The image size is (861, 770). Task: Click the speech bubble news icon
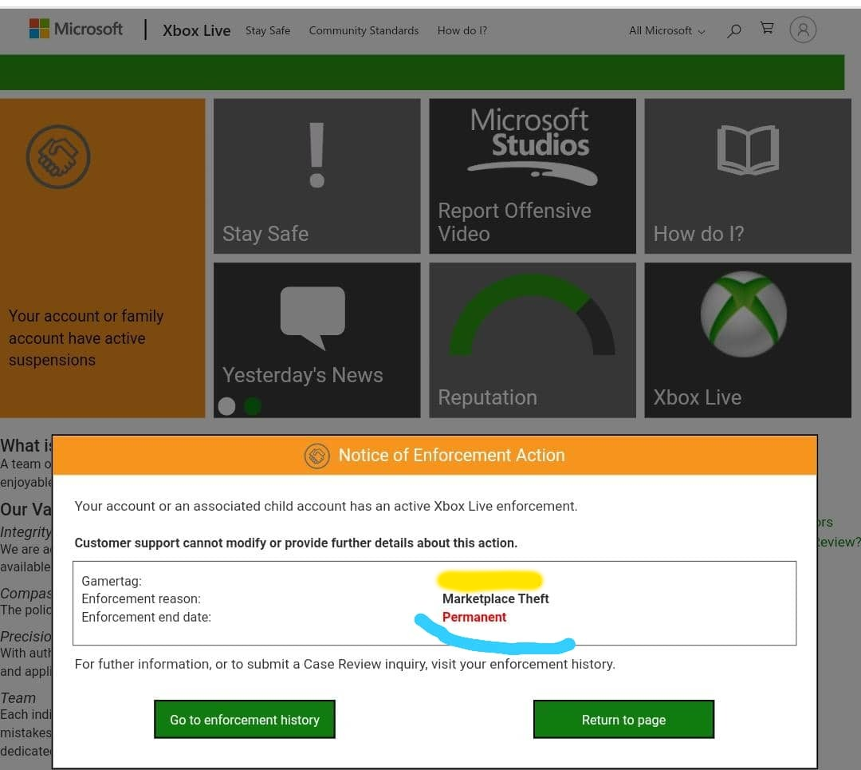313,318
